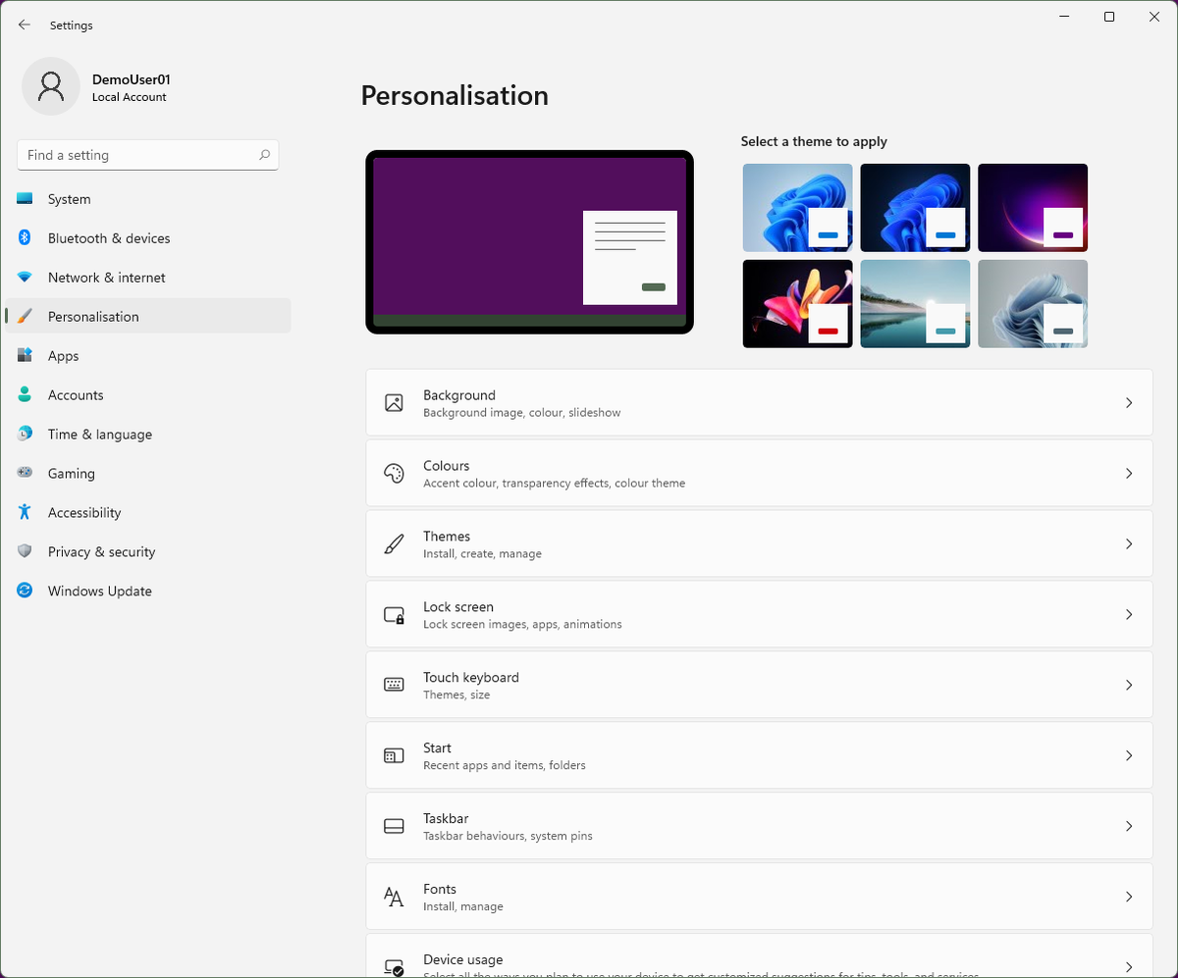Open Network & internet section
Screen dimensions: 1178x978
148,278
